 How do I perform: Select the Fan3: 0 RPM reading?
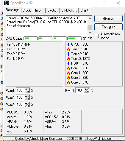pos(16,54)
